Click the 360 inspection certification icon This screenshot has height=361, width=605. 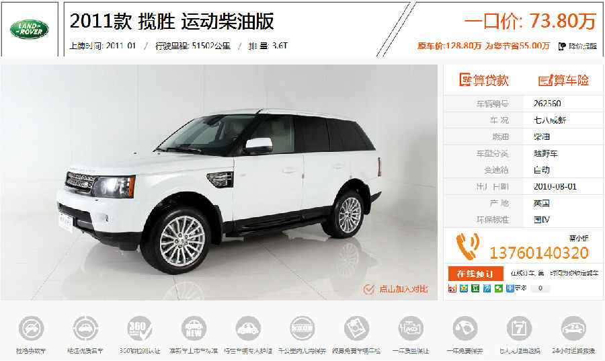tap(140, 329)
